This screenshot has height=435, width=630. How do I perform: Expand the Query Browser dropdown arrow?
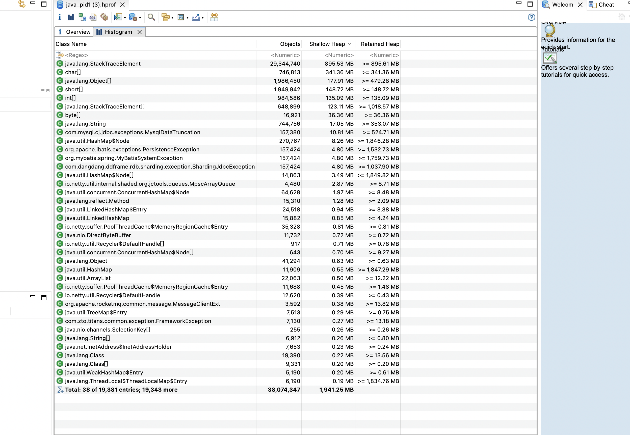coord(140,18)
